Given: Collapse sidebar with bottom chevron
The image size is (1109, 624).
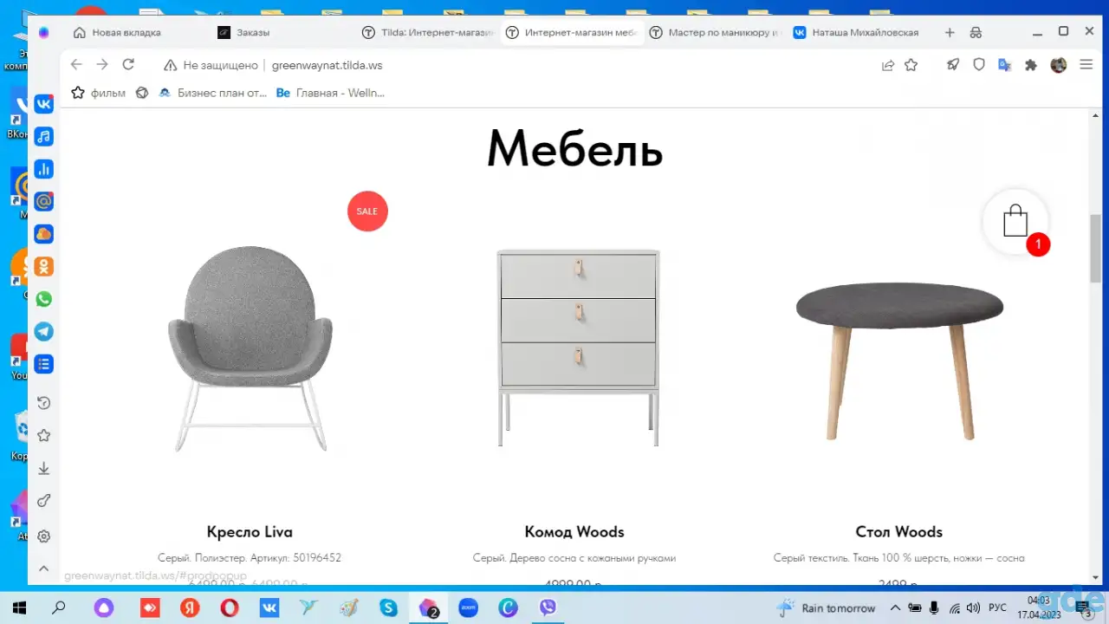Looking at the screenshot, I should coord(43,569).
